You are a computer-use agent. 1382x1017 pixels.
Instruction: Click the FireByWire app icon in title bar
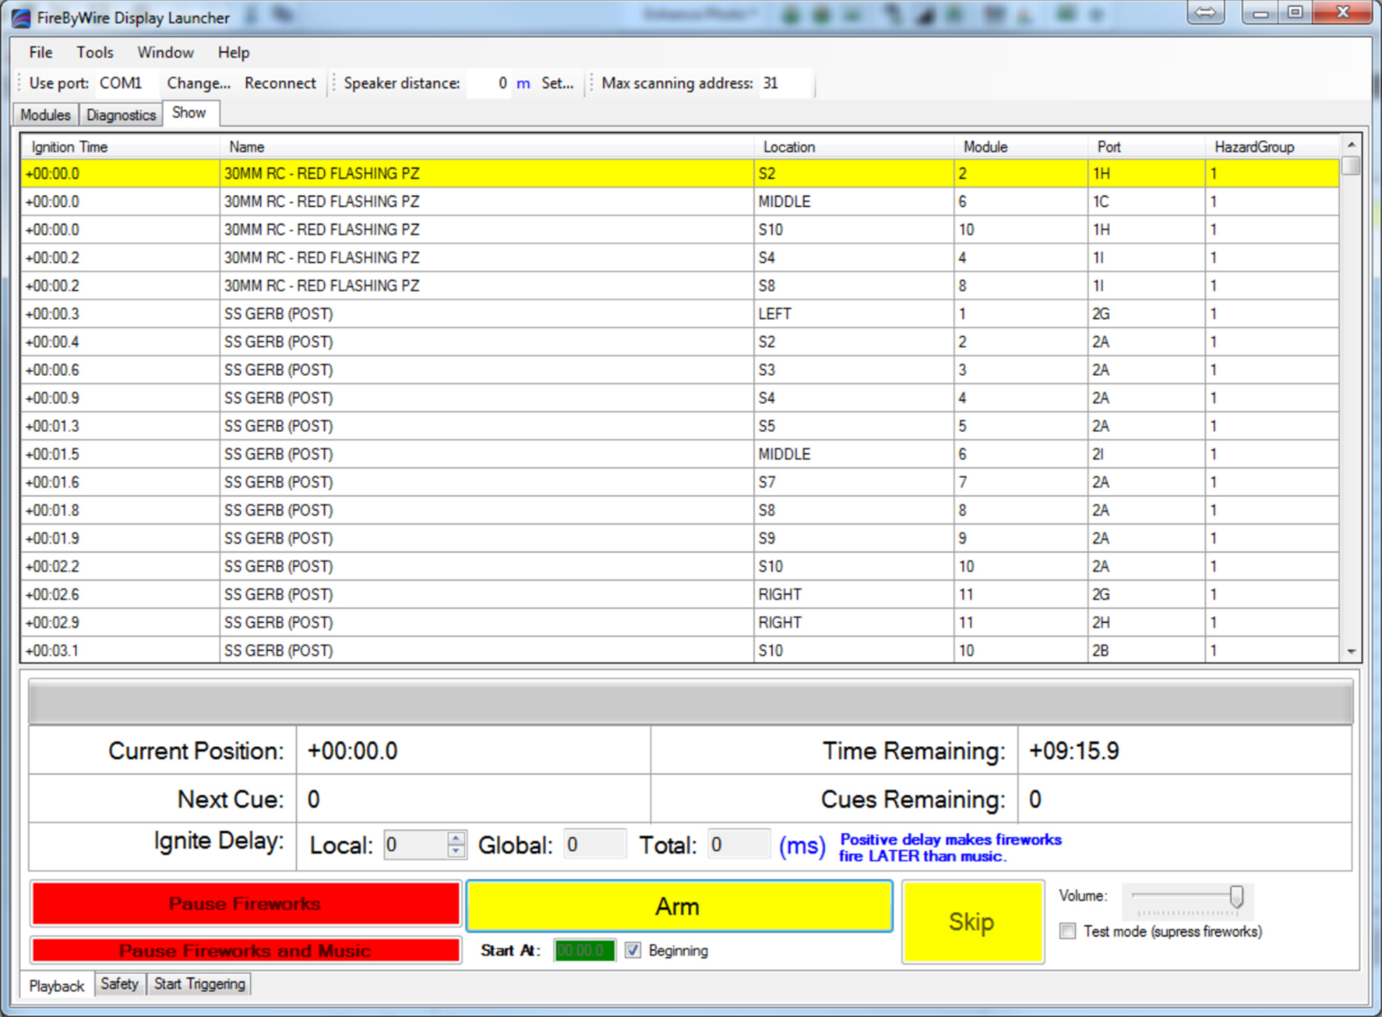pos(21,17)
